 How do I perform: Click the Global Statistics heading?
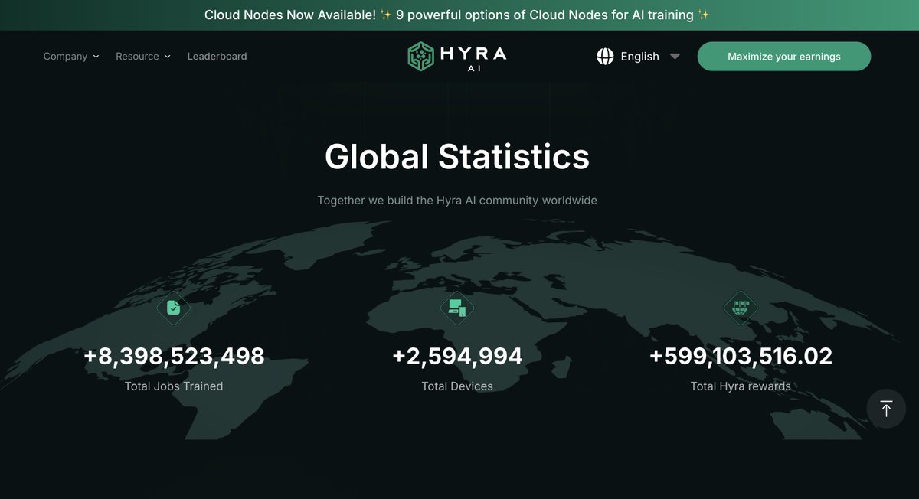point(457,156)
